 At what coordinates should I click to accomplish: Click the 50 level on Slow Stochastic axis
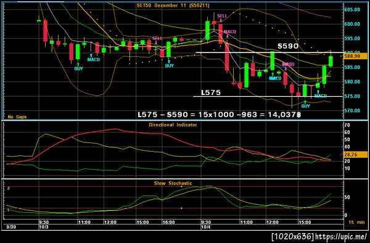click(347, 197)
